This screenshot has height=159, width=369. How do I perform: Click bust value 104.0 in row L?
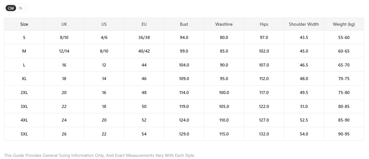184,65
